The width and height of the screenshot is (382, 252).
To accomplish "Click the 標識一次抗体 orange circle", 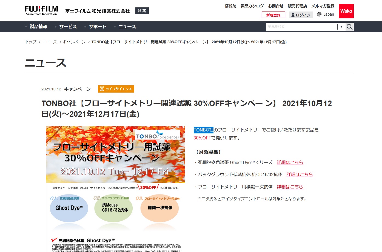I will [x=159, y=208].
